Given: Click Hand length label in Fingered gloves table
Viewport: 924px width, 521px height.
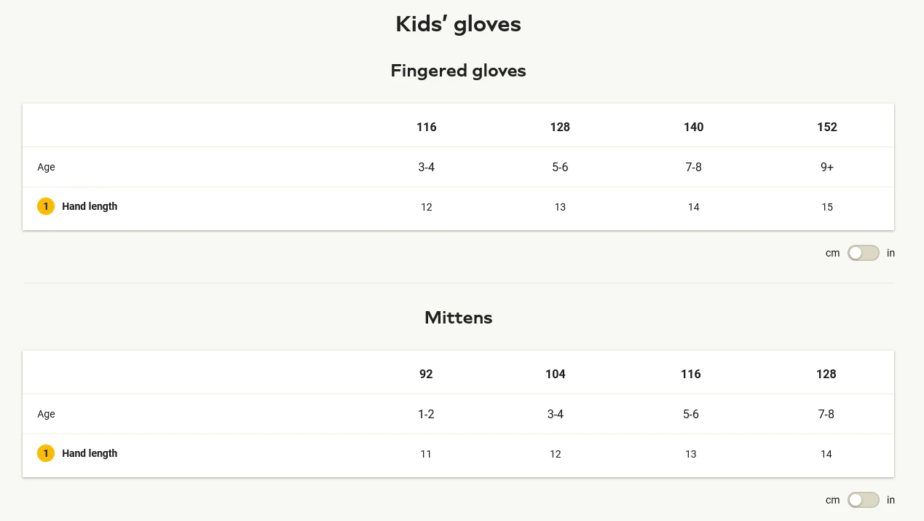Looking at the screenshot, I should 90,207.
